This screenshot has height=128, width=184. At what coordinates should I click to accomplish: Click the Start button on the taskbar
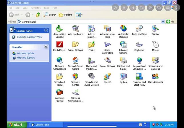coord(17,125)
